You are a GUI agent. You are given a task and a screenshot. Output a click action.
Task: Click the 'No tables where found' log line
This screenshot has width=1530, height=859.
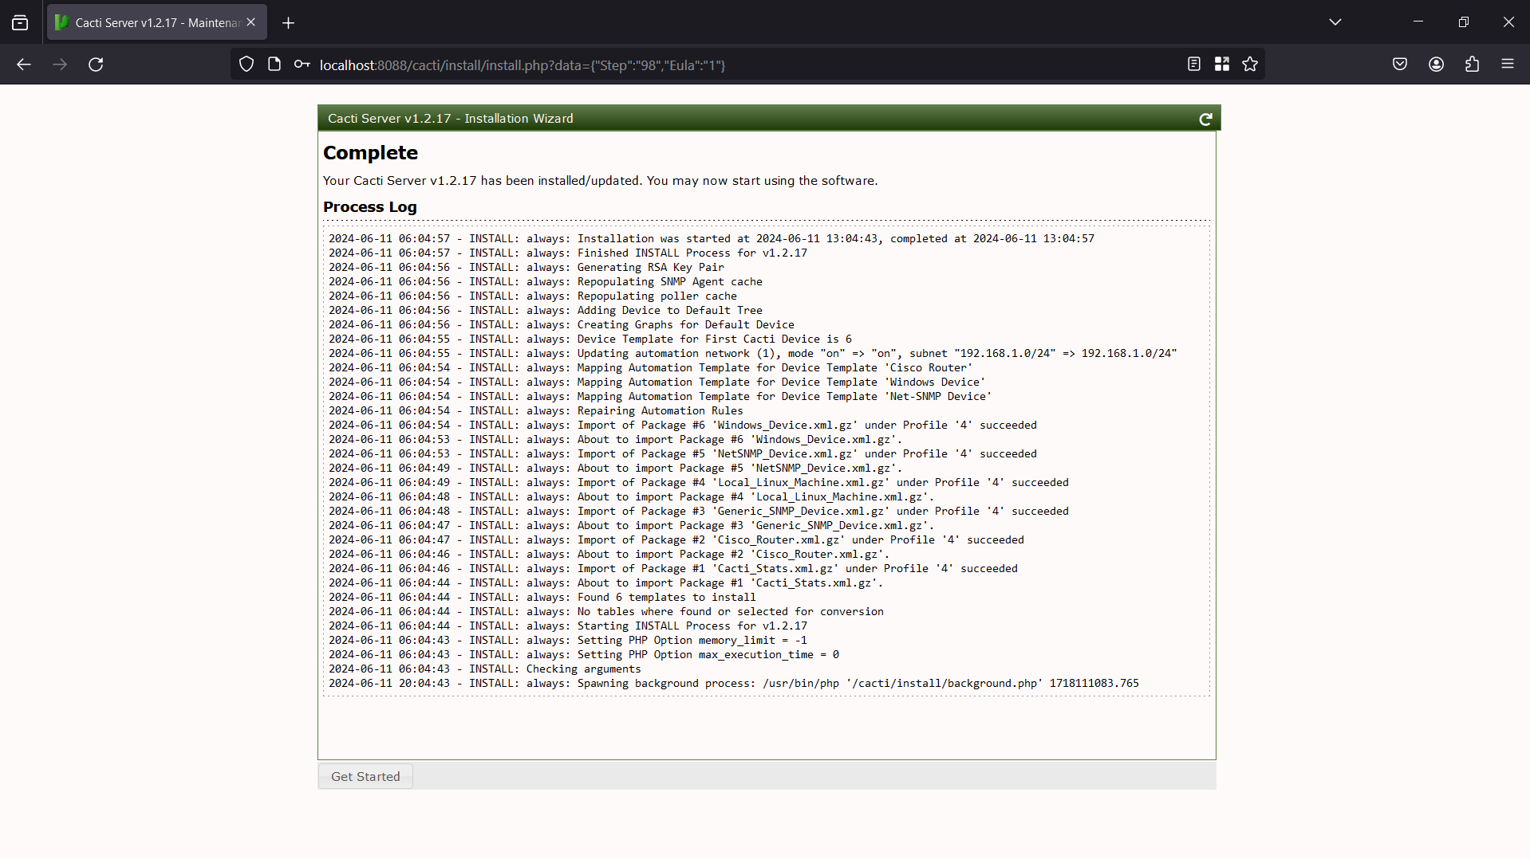click(x=606, y=612)
